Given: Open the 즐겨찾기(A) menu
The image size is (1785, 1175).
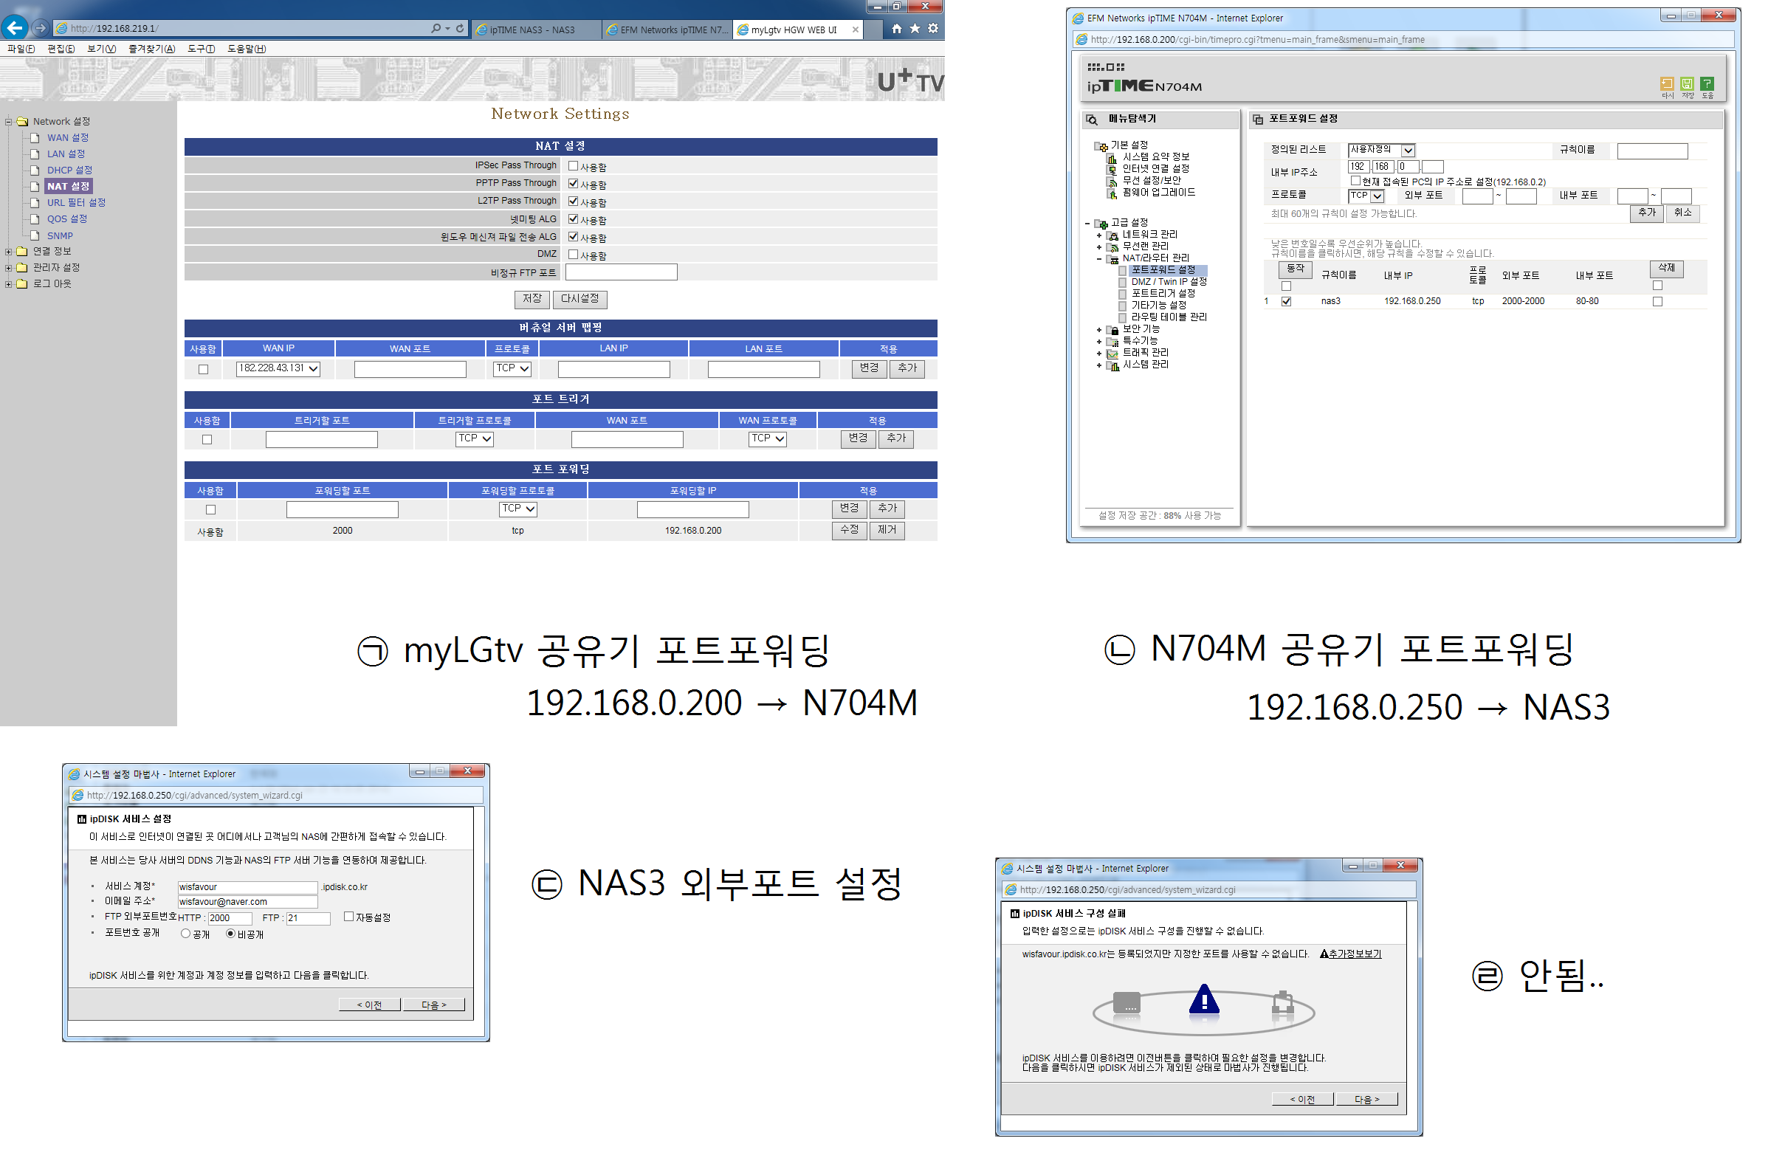Looking at the screenshot, I should coord(151,49).
